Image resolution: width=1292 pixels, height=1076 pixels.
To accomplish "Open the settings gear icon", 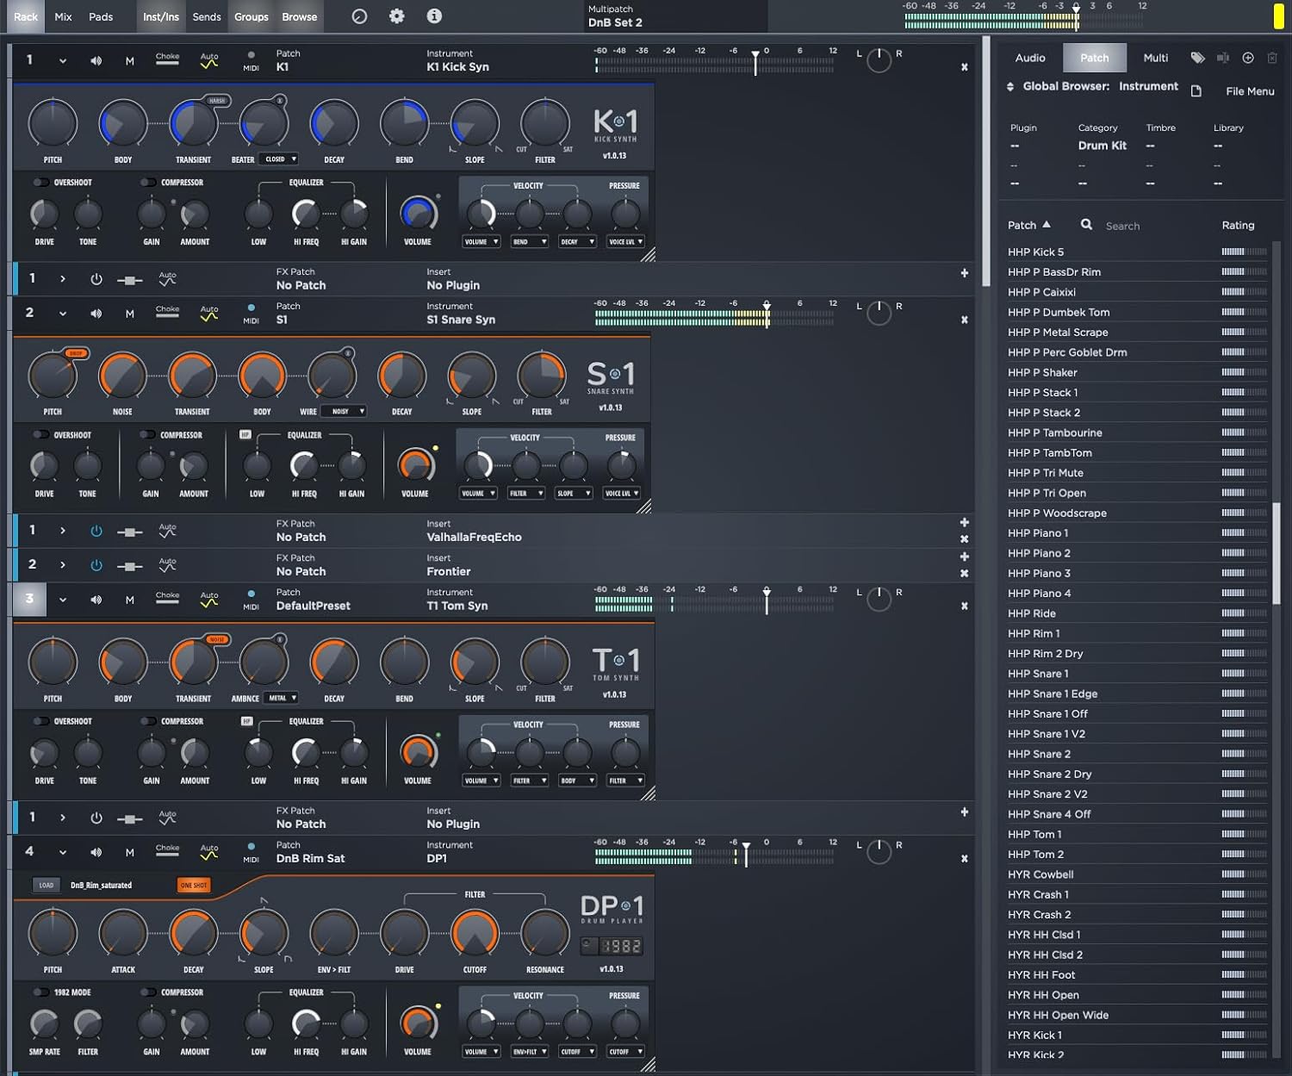I will tap(396, 16).
